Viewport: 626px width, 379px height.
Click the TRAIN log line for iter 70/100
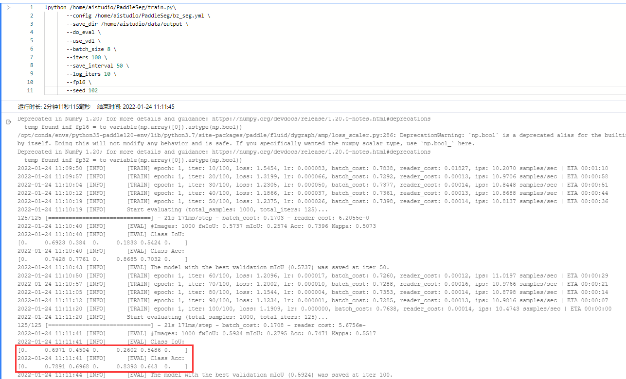click(313, 284)
